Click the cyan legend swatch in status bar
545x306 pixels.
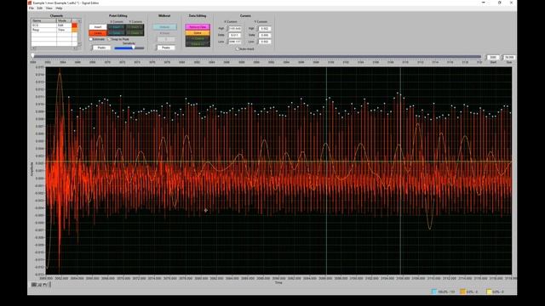click(433, 292)
